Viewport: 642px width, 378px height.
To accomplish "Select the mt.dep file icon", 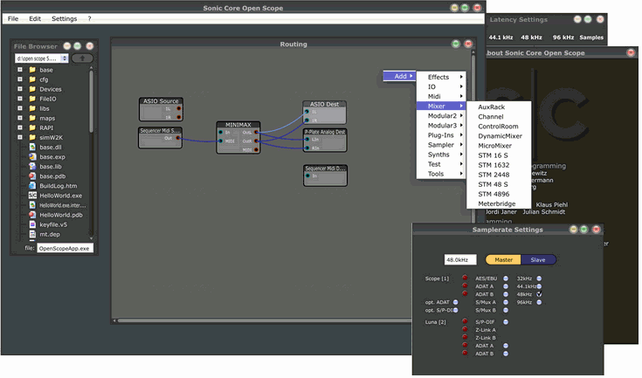I will [x=32, y=235].
